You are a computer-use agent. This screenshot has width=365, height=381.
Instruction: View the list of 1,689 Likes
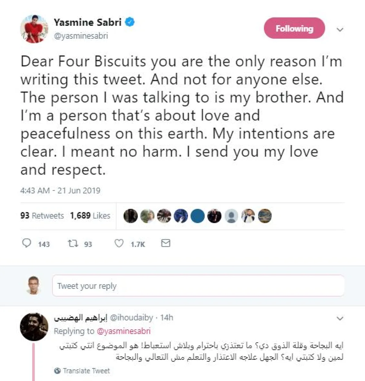90,216
